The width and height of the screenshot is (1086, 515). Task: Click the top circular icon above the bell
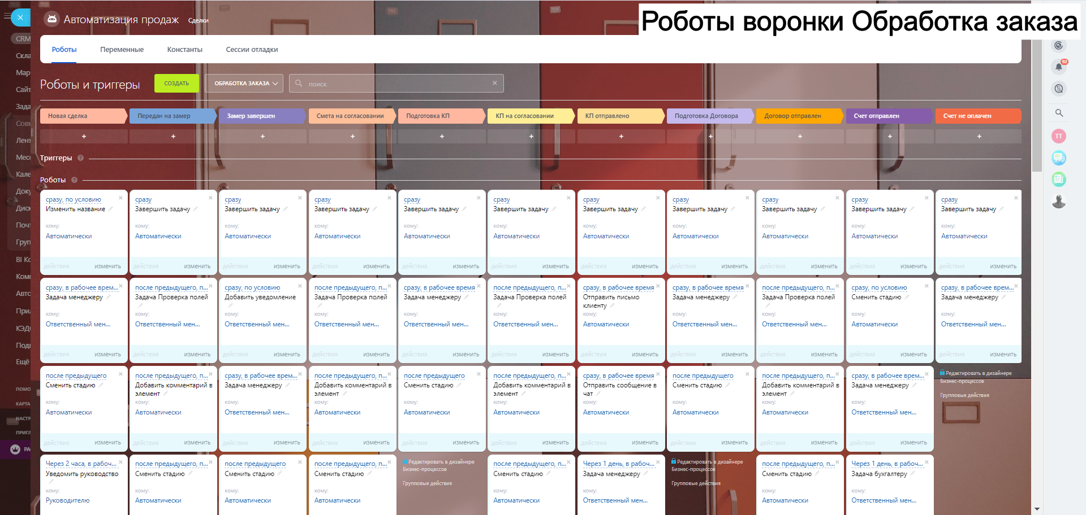(x=1059, y=46)
